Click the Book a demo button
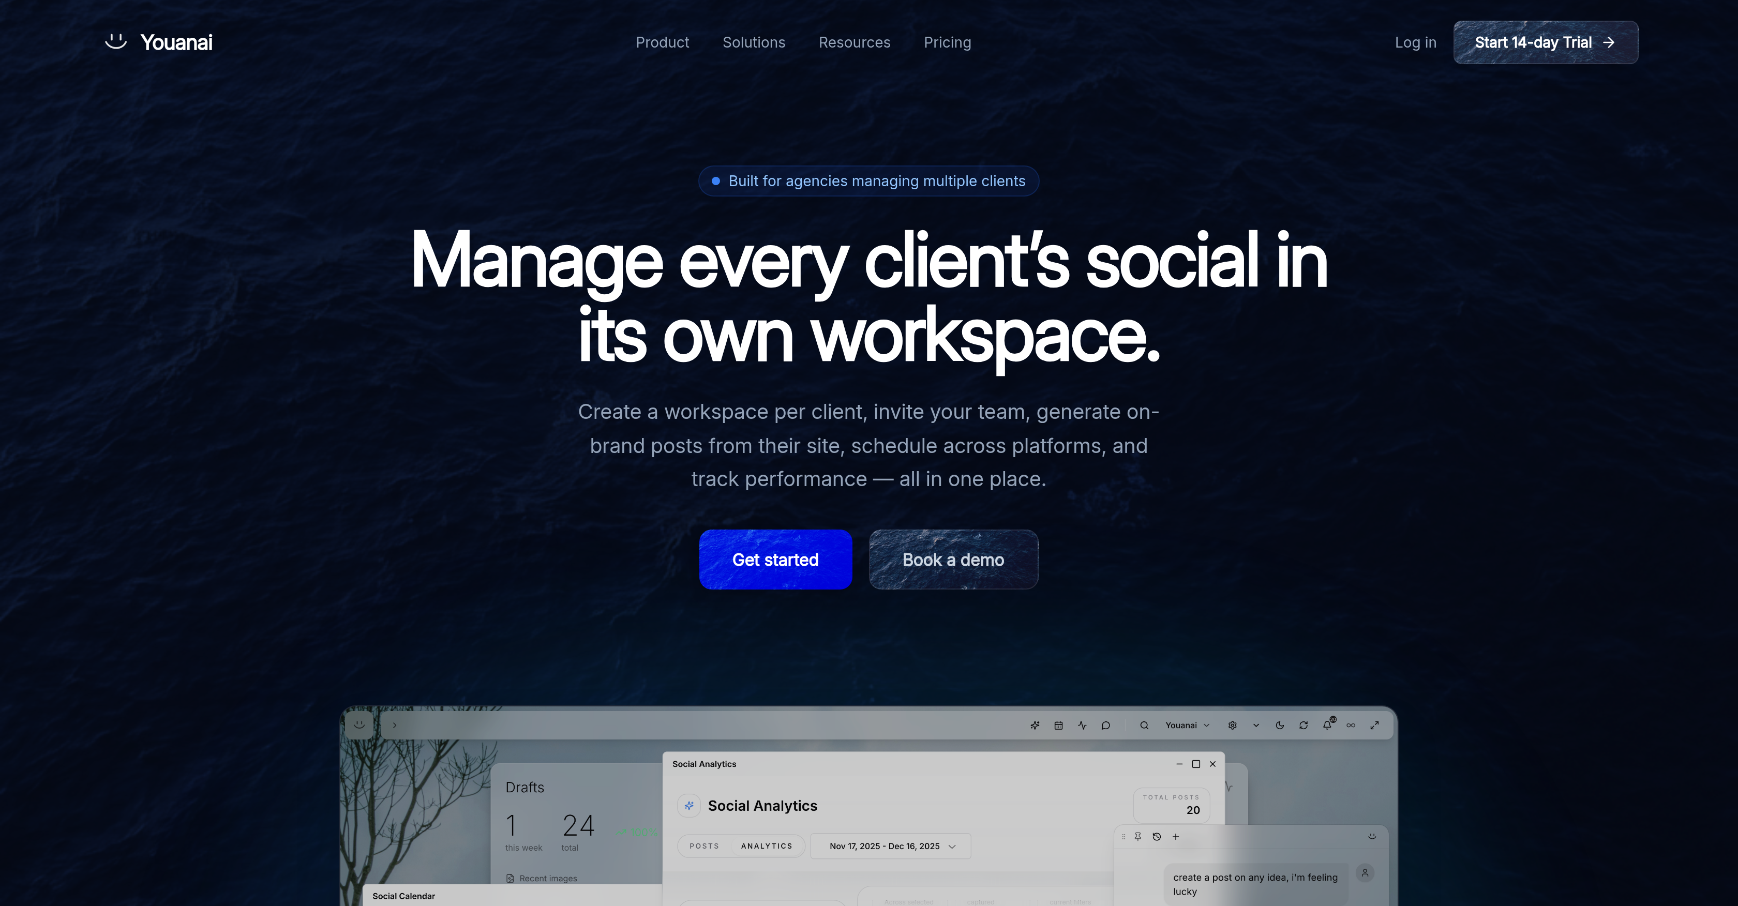The height and width of the screenshot is (906, 1738). (x=953, y=559)
